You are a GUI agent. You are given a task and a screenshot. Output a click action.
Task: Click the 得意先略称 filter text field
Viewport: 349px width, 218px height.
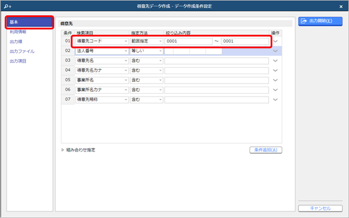tap(216, 100)
